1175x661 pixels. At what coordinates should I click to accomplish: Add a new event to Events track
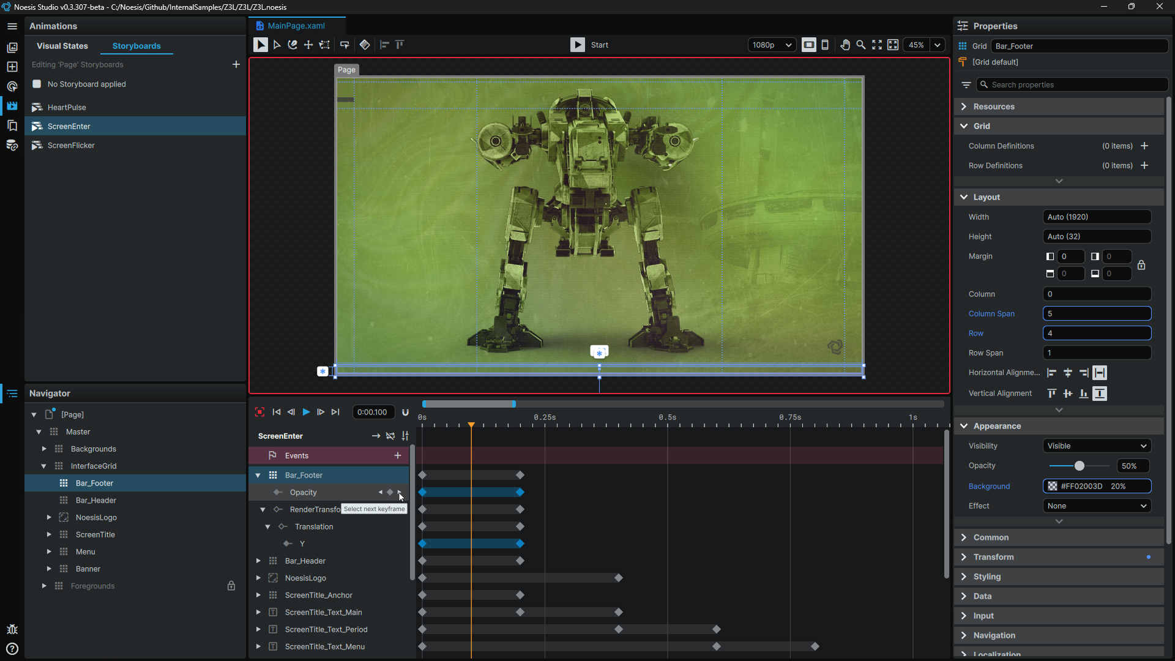[398, 455]
